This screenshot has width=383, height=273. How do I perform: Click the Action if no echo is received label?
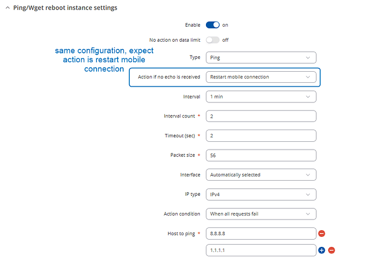pyautogui.click(x=169, y=77)
